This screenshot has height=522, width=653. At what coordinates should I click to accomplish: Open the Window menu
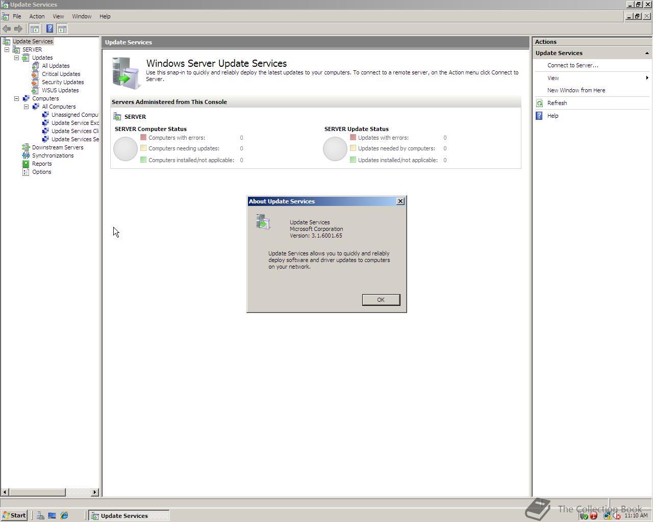pyautogui.click(x=82, y=16)
